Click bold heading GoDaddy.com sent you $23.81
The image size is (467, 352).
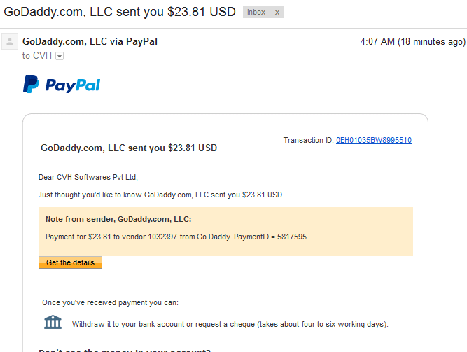129,148
